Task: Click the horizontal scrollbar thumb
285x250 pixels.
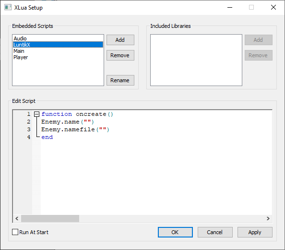Action: tap(50, 218)
